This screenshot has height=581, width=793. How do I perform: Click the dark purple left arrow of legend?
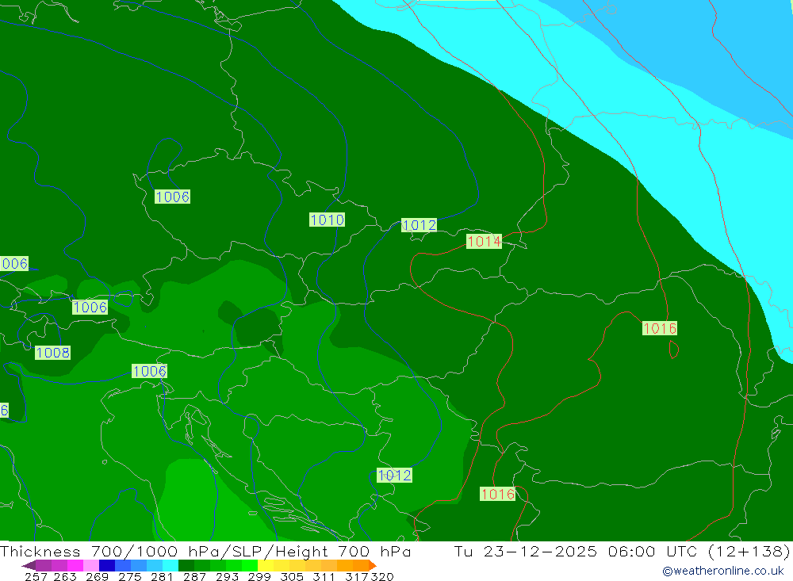(29, 565)
